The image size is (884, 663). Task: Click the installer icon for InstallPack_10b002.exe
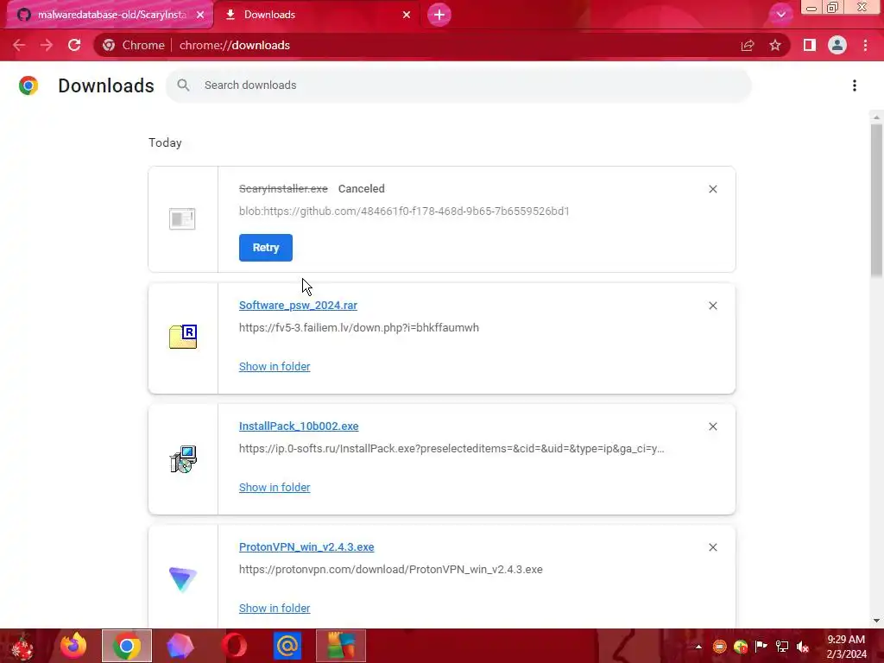coord(183,459)
